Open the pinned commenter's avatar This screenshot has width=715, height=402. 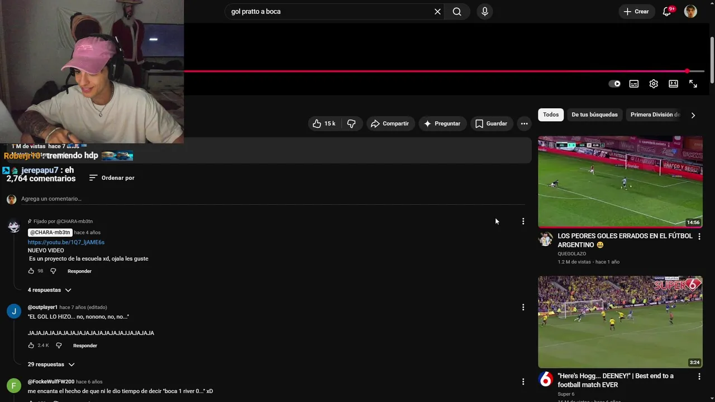point(14,226)
